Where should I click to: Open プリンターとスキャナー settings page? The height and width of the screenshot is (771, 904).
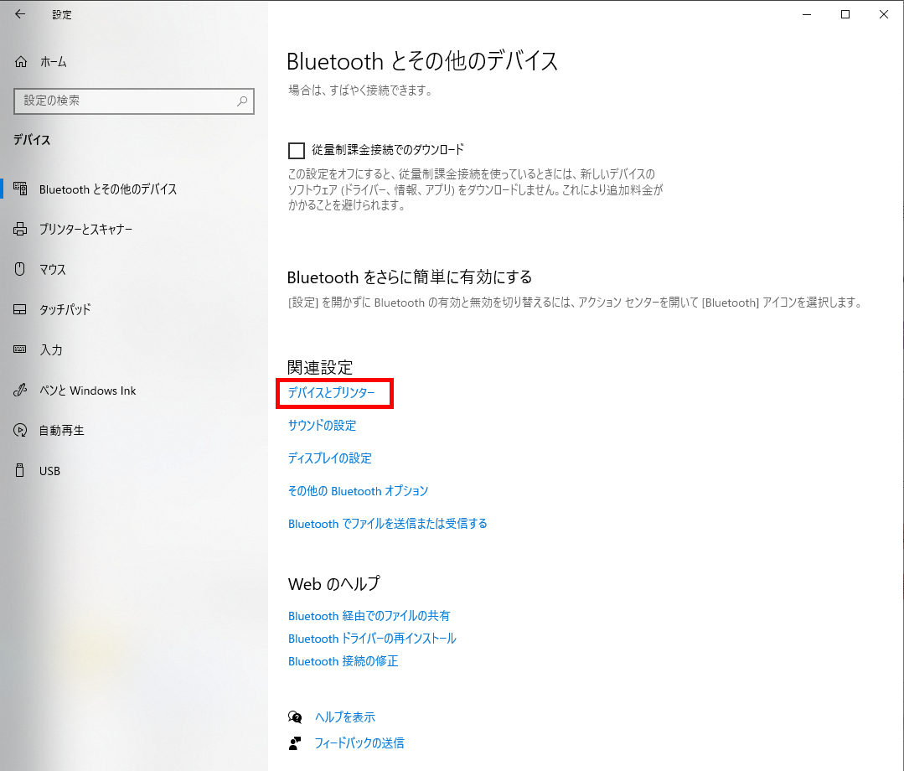(x=86, y=230)
